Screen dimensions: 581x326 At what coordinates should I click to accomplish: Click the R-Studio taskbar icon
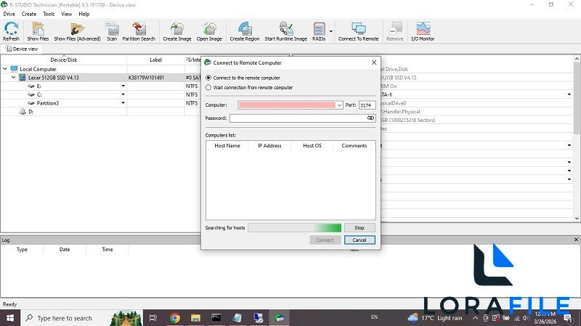pyautogui.click(x=279, y=318)
